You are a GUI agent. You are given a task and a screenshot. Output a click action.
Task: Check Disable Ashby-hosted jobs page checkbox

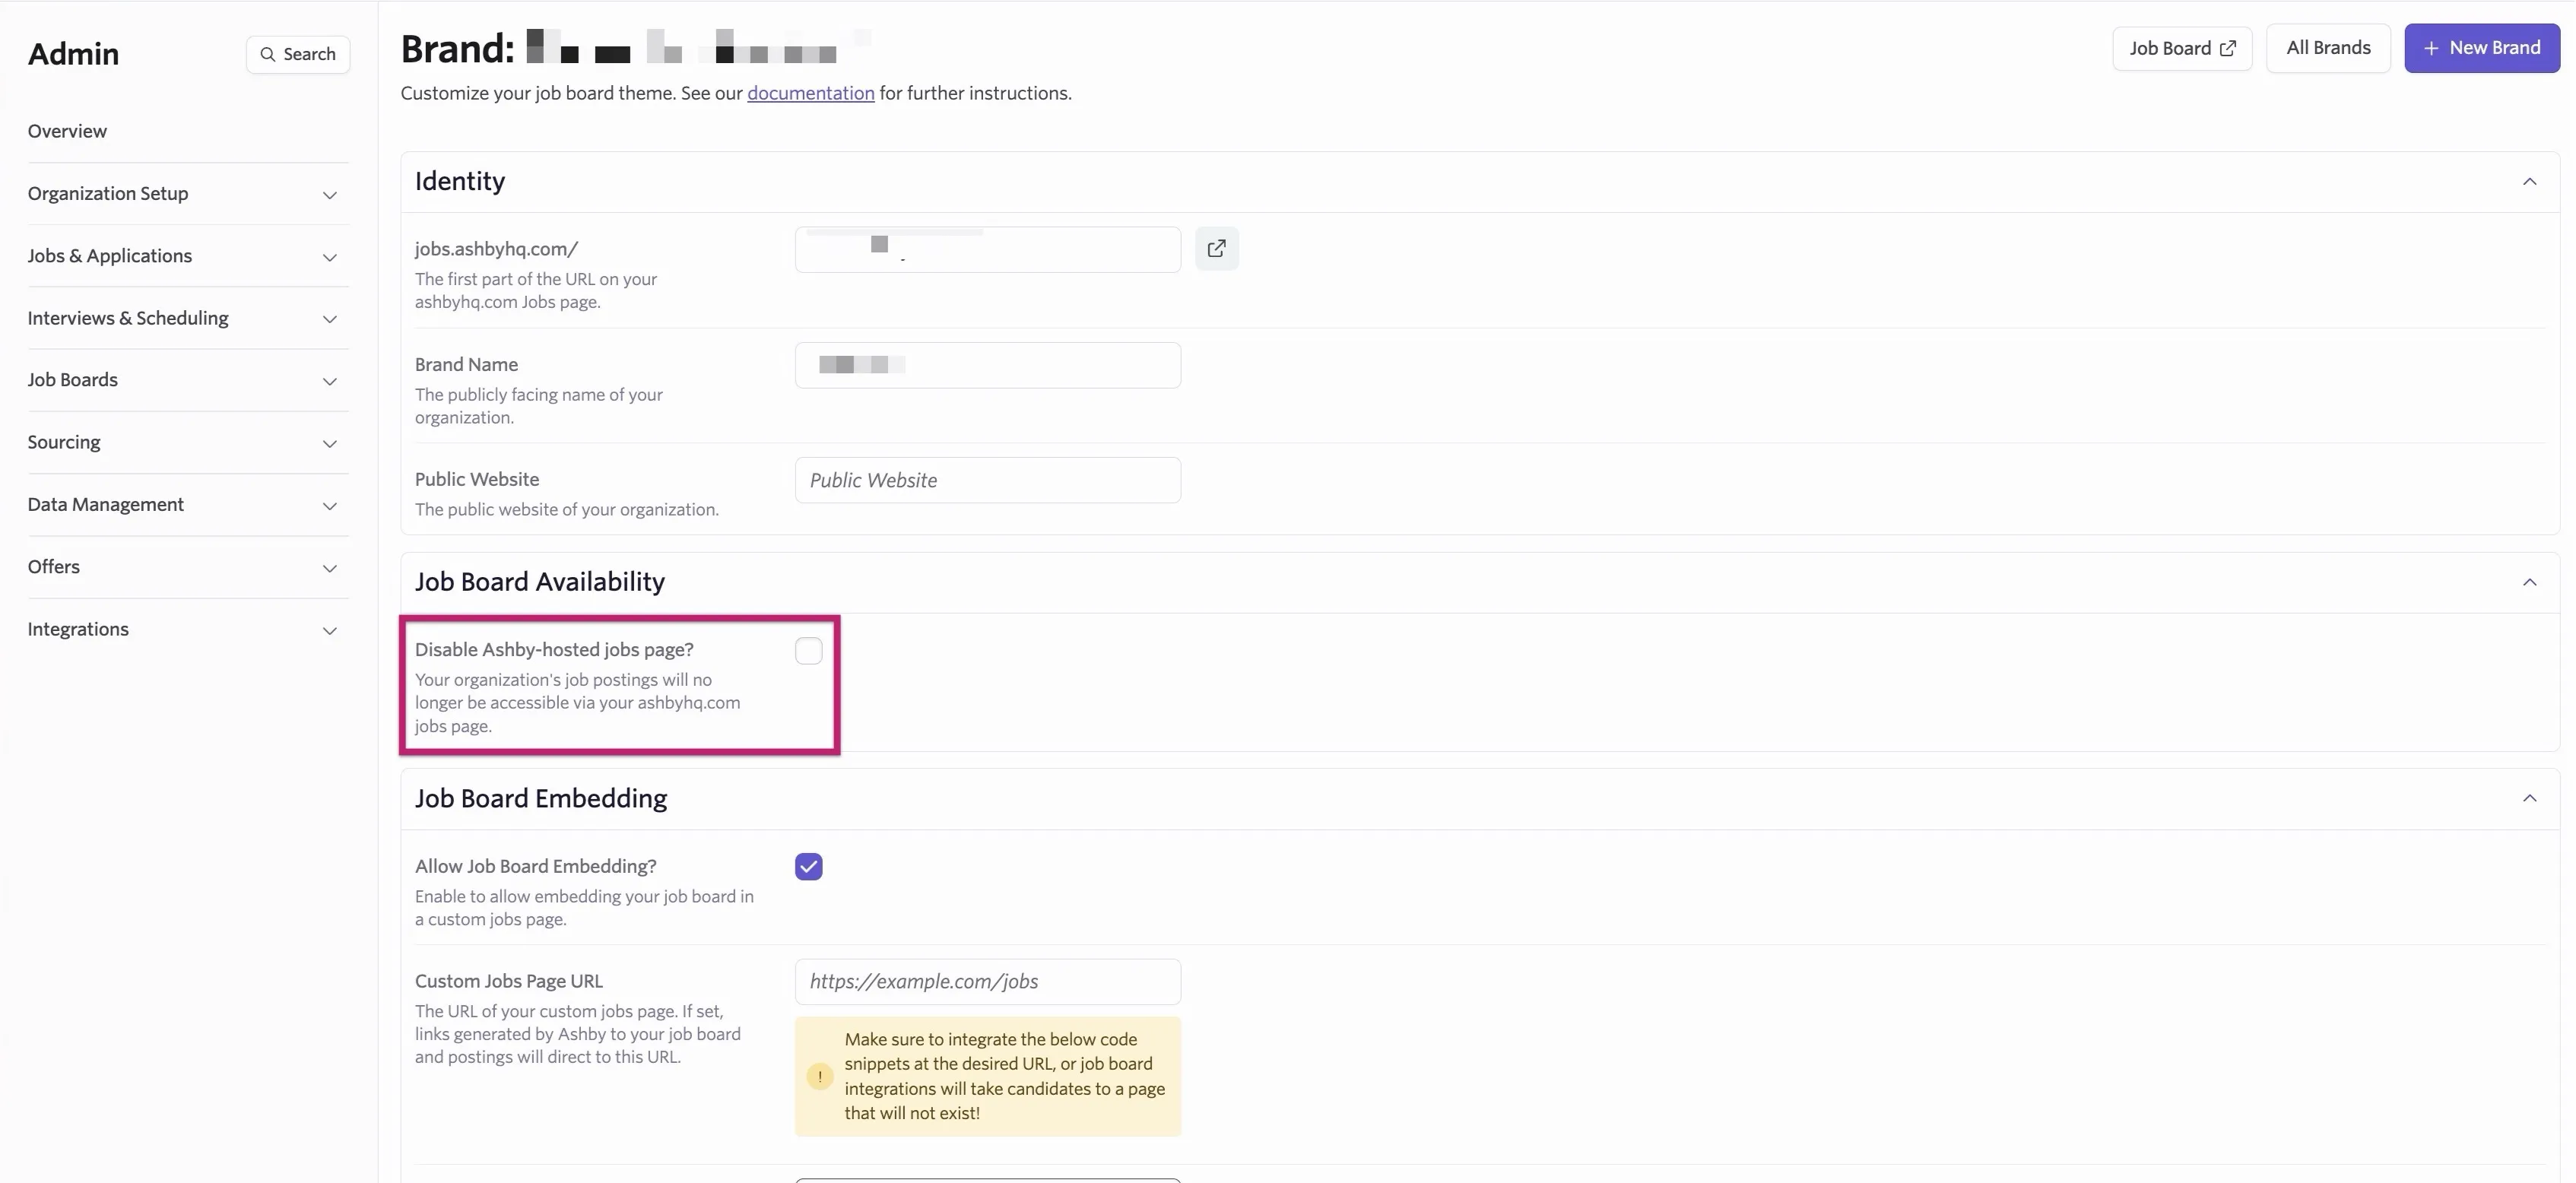pos(808,650)
